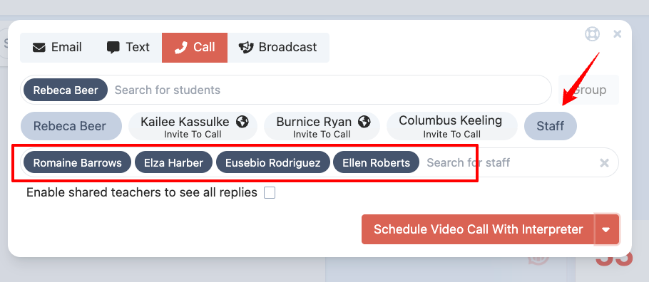This screenshot has height=282, width=649.
Task: Switch to the Text tab
Action: [x=128, y=48]
